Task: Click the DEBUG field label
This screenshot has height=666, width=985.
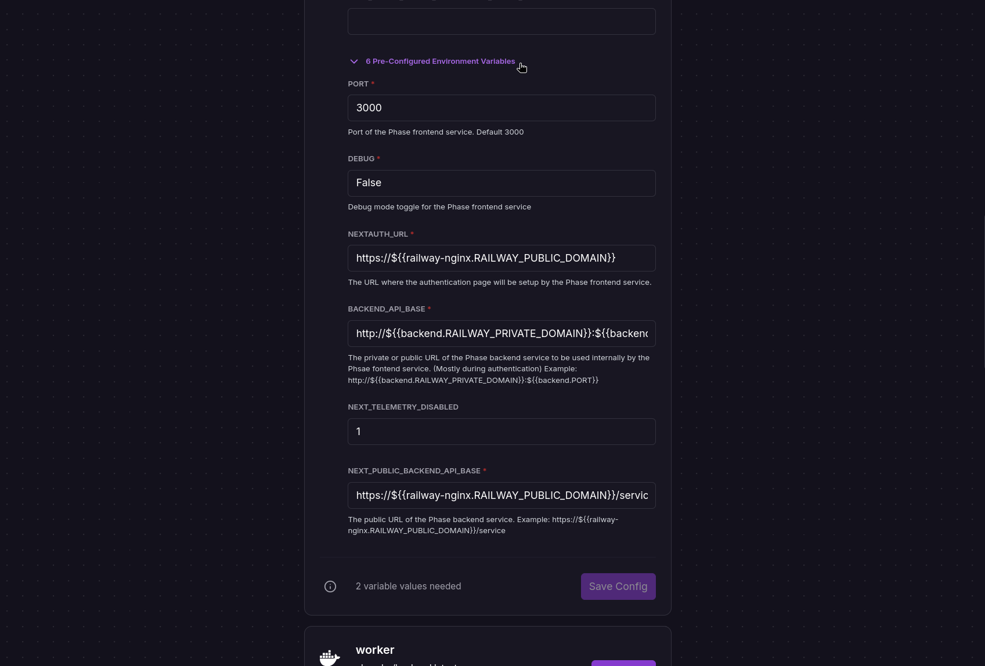Action: coord(361,159)
